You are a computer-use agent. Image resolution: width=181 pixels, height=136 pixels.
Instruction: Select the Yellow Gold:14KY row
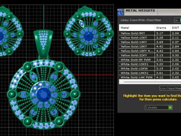click(150, 42)
